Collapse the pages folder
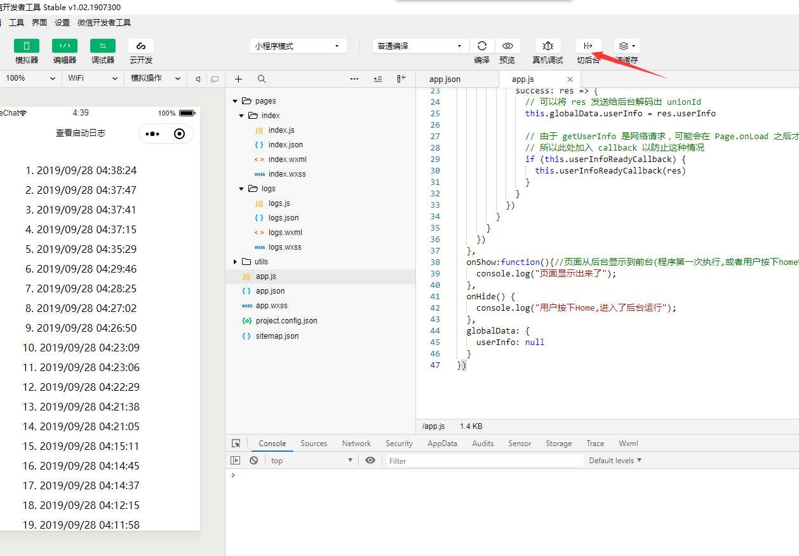799x556 pixels. pos(234,101)
